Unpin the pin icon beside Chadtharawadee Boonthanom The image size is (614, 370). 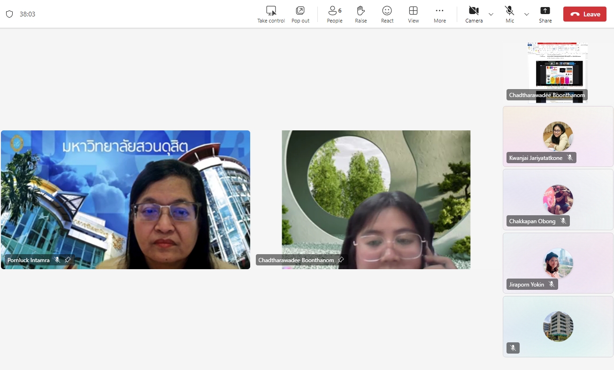[341, 260]
